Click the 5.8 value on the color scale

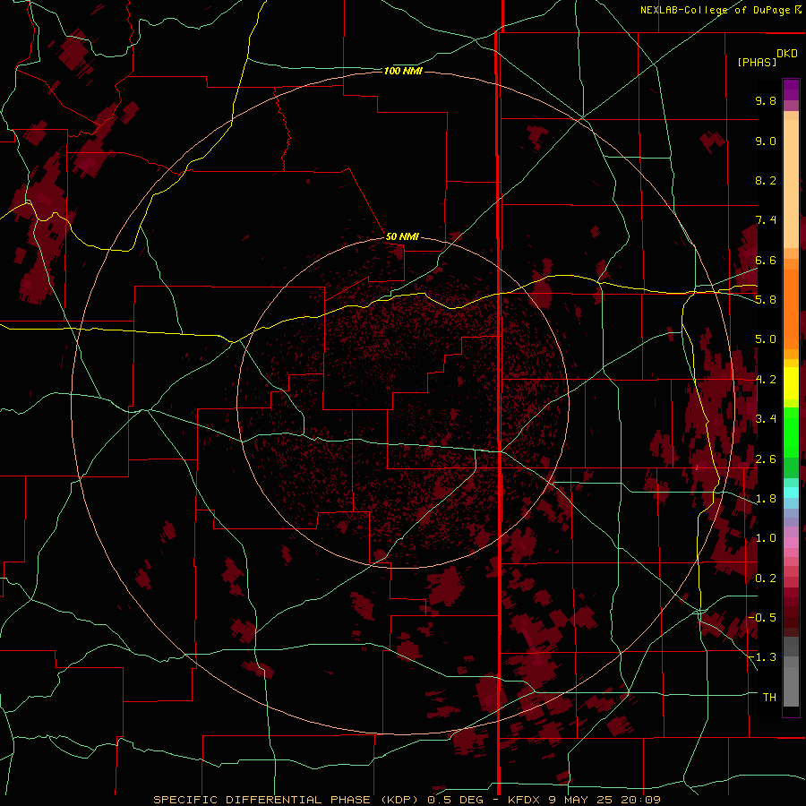[766, 300]
